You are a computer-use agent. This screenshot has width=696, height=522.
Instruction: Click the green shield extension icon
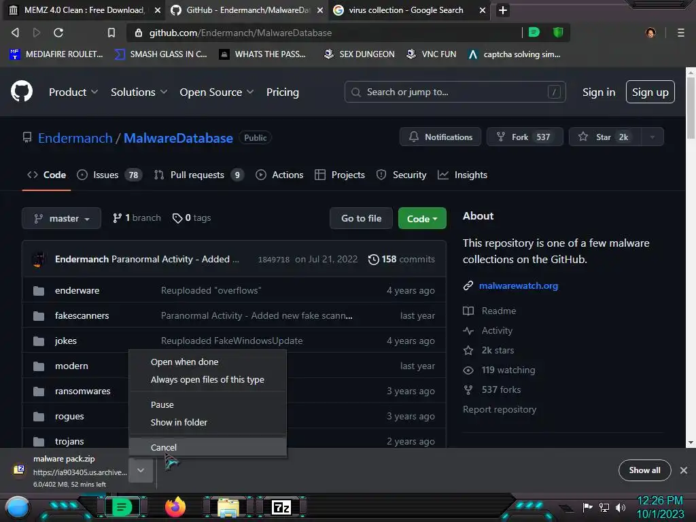pos(557,32)
